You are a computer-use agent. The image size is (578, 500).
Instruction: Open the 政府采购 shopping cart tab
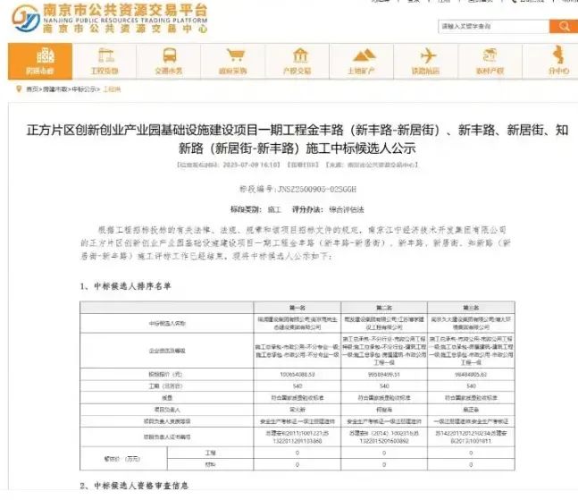pos(233,61)
